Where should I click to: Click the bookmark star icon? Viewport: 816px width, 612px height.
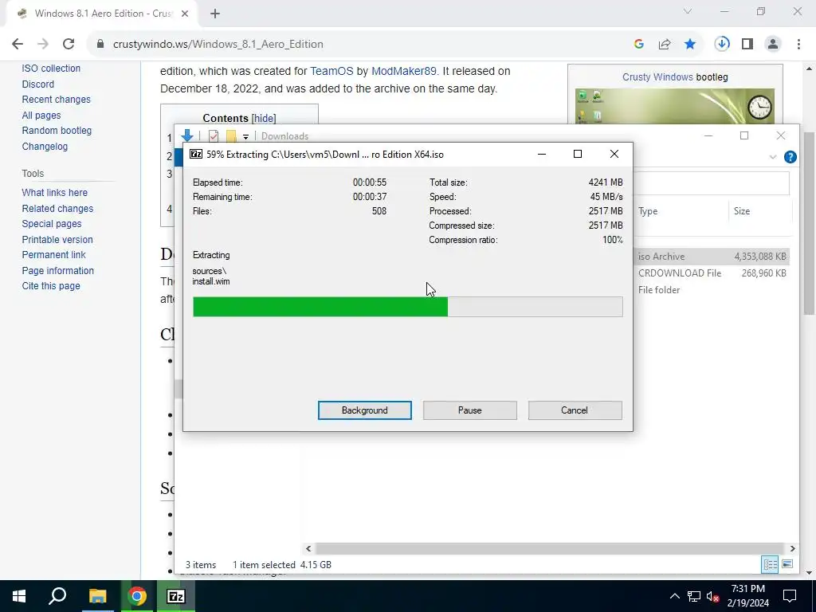[690, 45]
